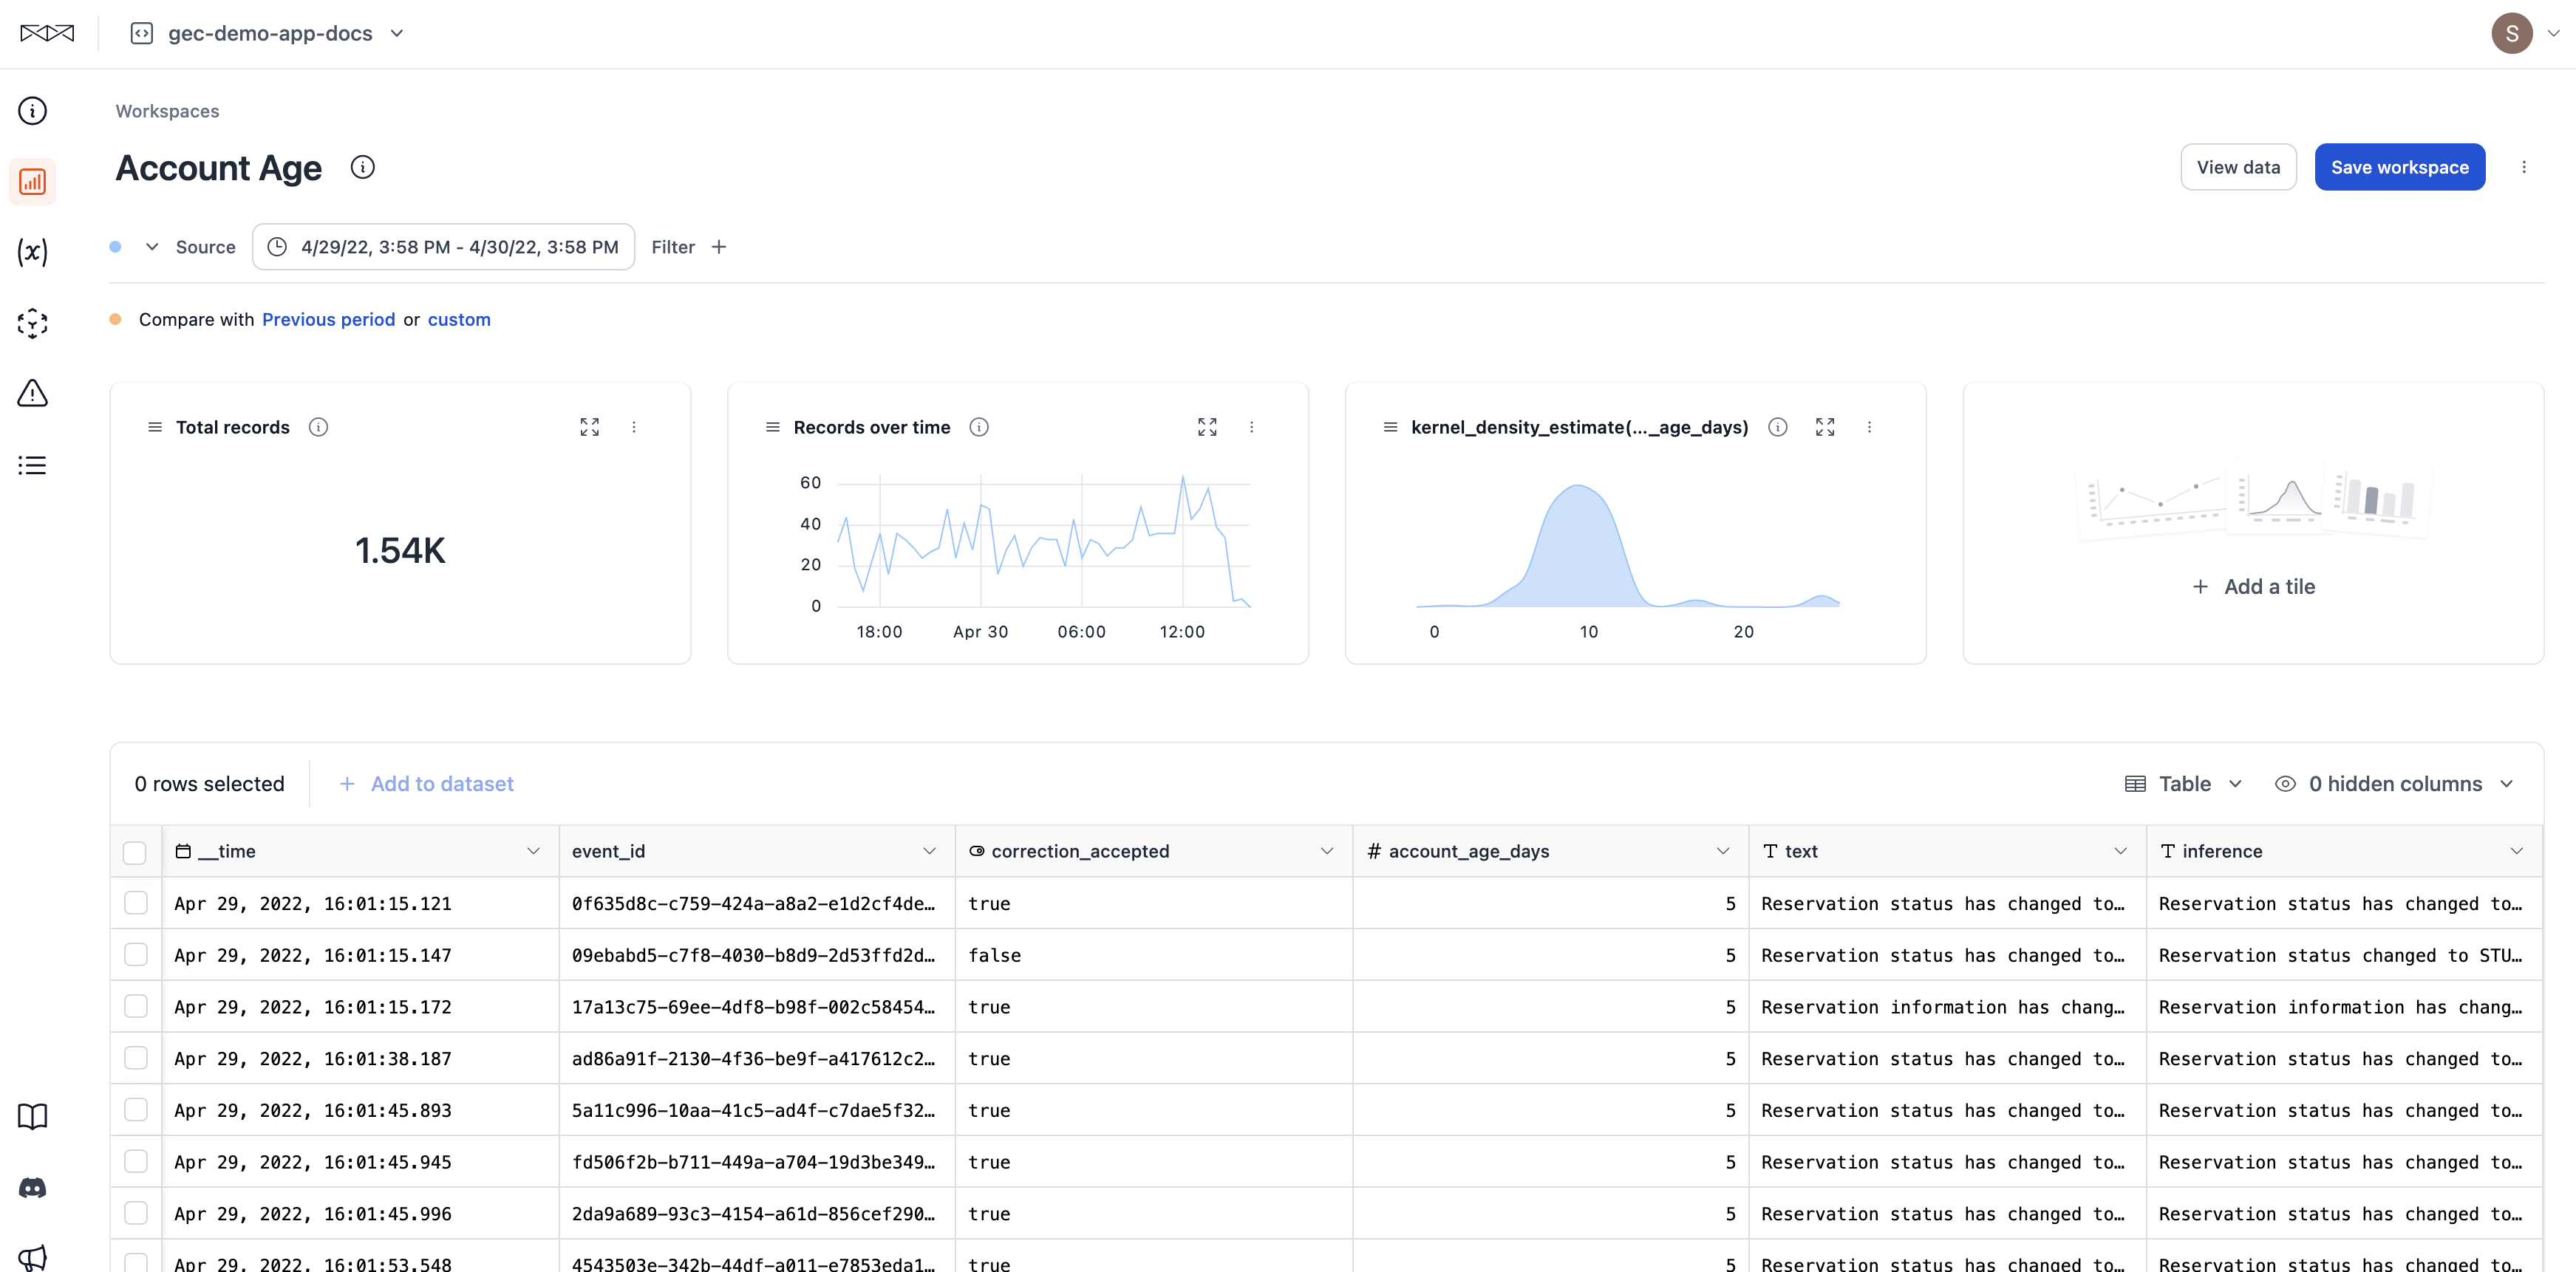Click the alerts warning triangle icon

click(32, 393)
